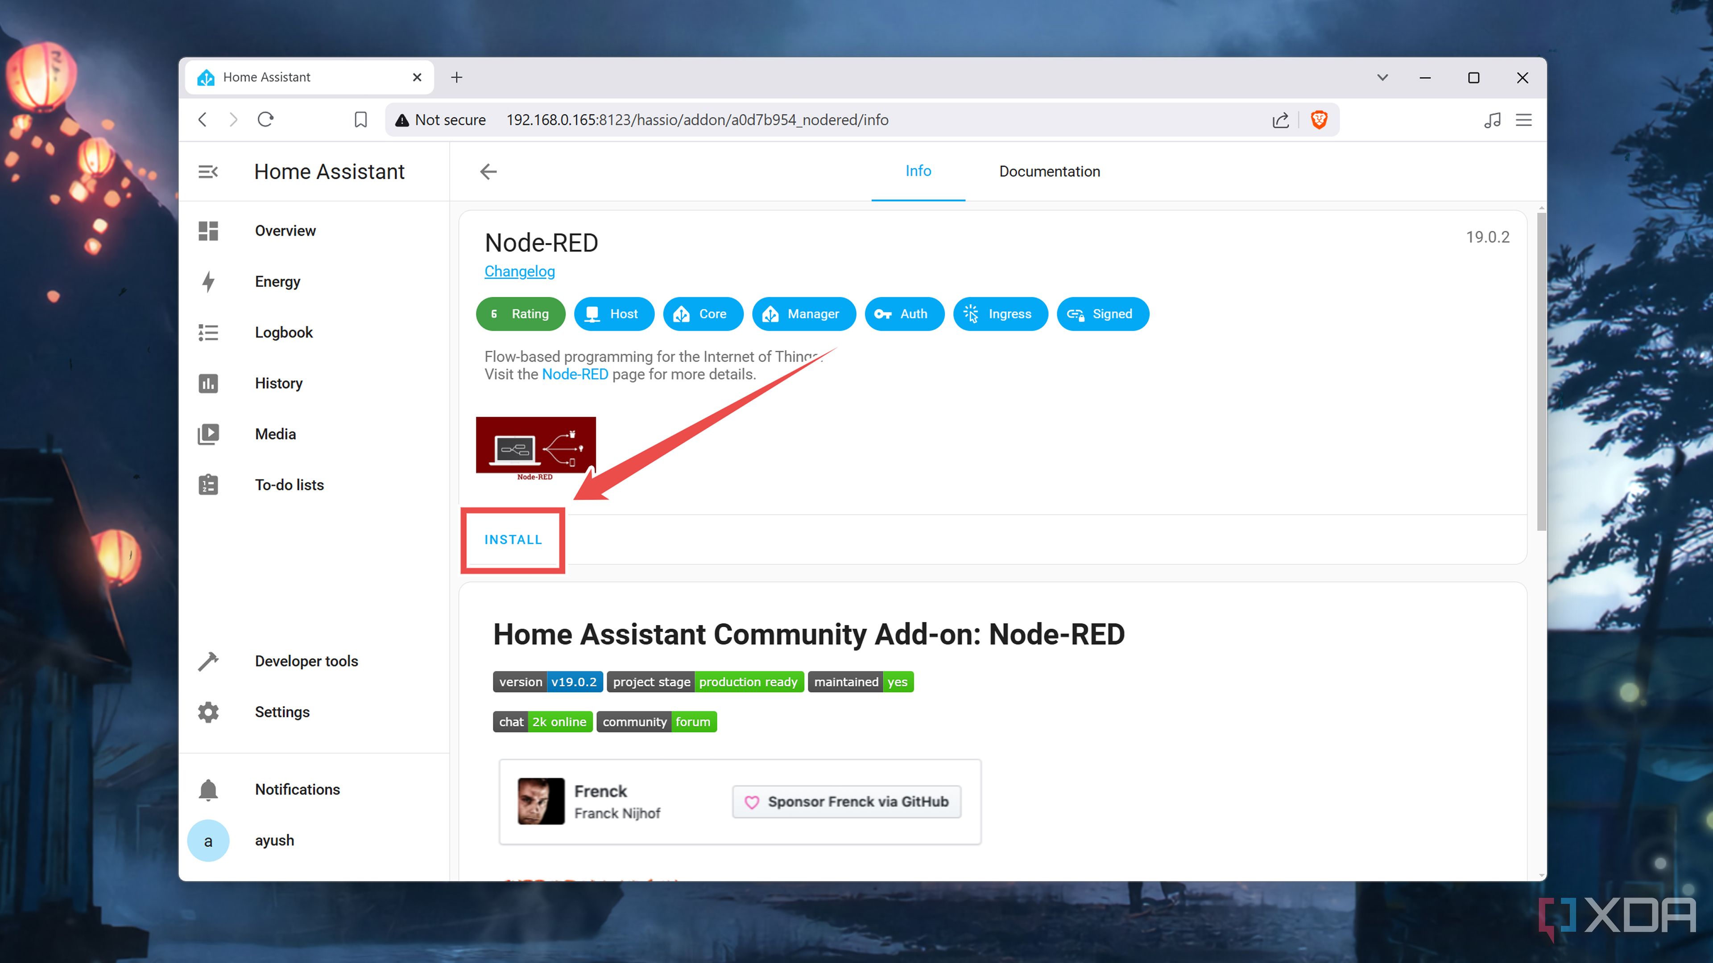
Task: Open Home Assistant Settings
Action: 282,711
